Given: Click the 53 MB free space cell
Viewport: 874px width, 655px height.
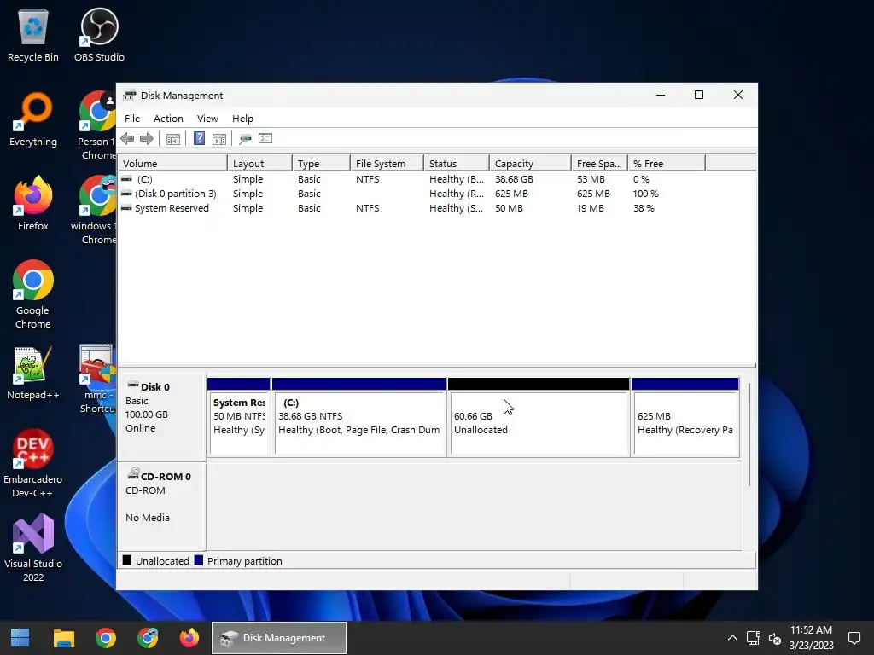Looking at the screenshot, I should (x=591, y=179).
